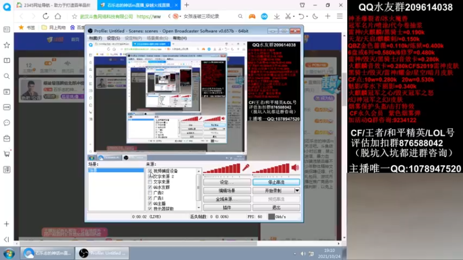The height and width of the screenshot is (260, 463).
Task: Open the blue infinity extension icon
Action: click(x=264, y=17)
